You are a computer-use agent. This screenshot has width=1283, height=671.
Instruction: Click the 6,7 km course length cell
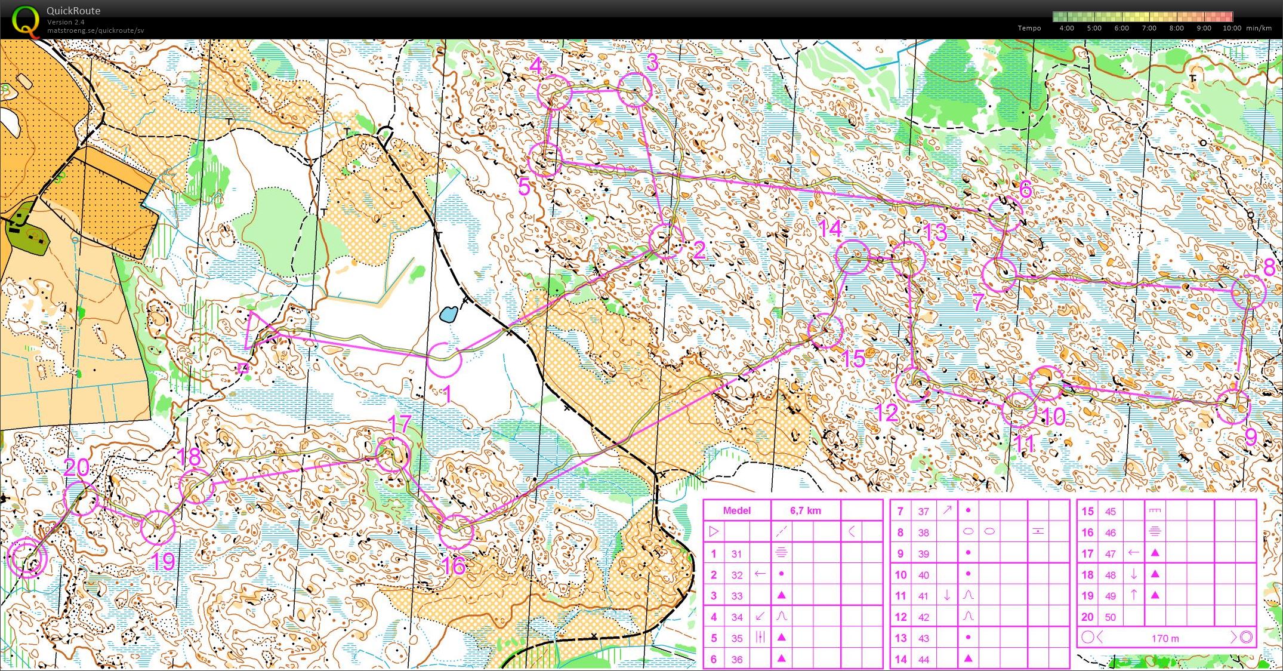tap(806, 510)
